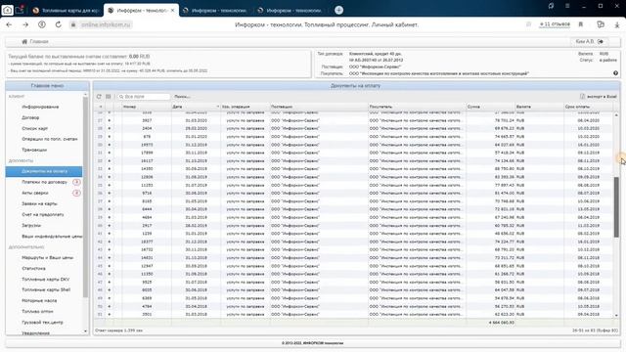The height and width of the screenshot is (352, 626).
Task: Click the question mark help icon
Action: (615, 73)
